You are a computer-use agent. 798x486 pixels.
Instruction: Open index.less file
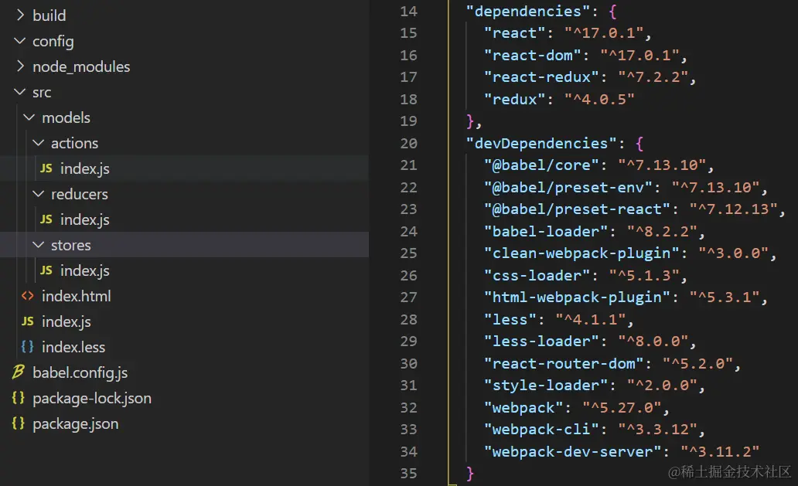pyautogui.click(x=73, y=347)
